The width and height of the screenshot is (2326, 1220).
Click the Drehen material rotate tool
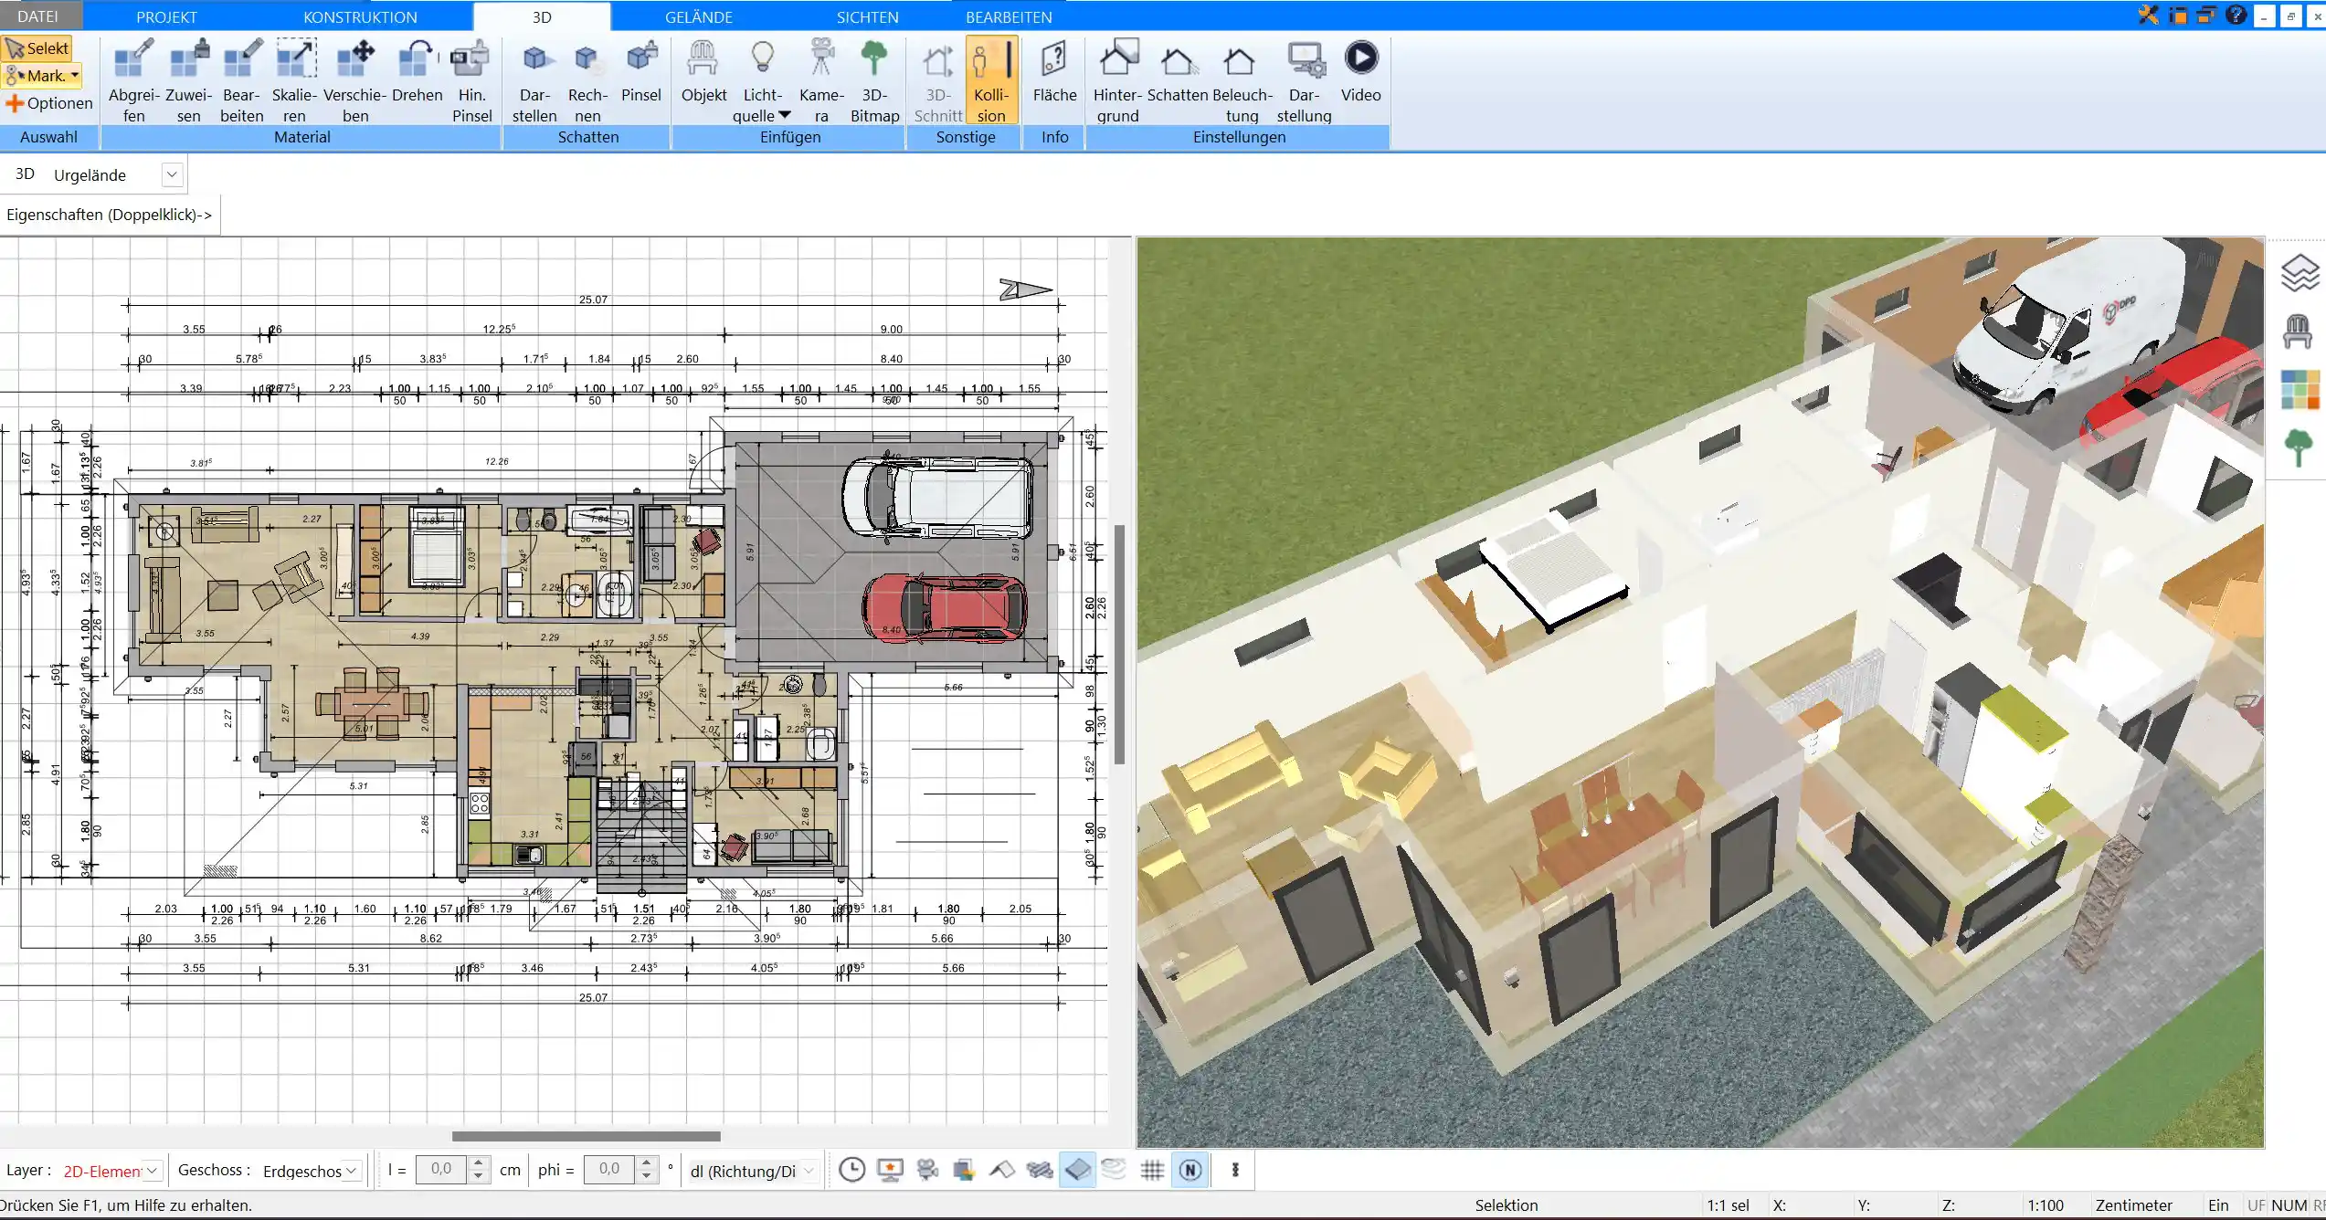pos(417,71)
